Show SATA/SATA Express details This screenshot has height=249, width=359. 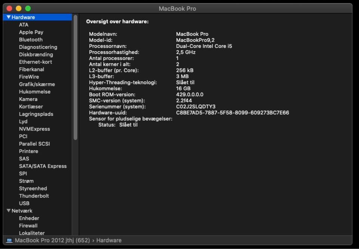pyautogui.click(x=43, y=166)
